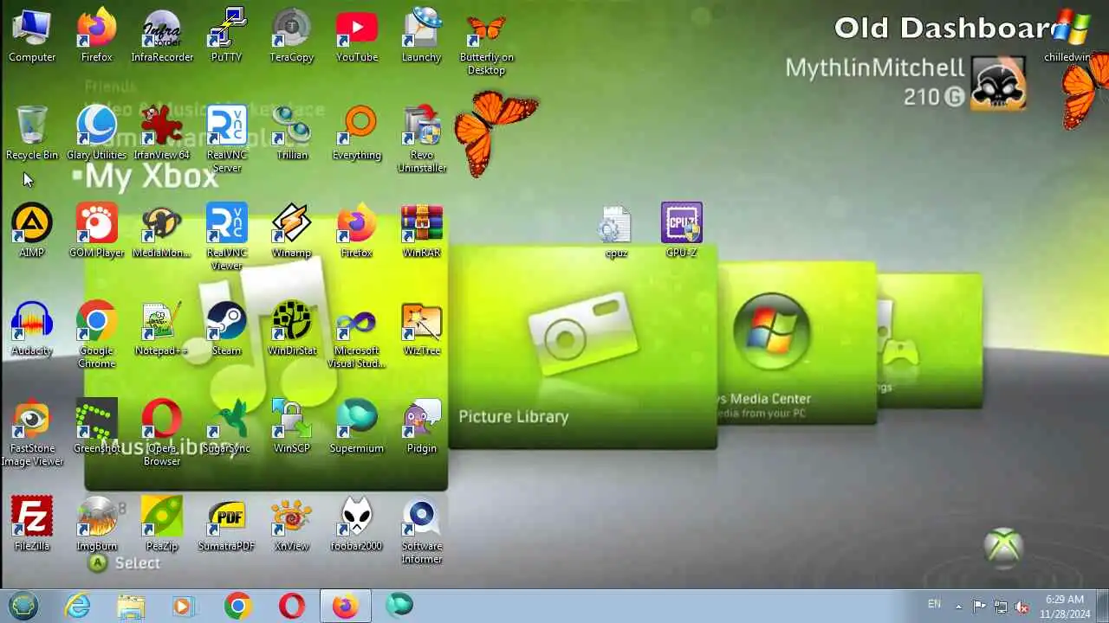The image size is (1109, 623).
Task: Click the muted volume tray icon
Action: pos(1022,607)
